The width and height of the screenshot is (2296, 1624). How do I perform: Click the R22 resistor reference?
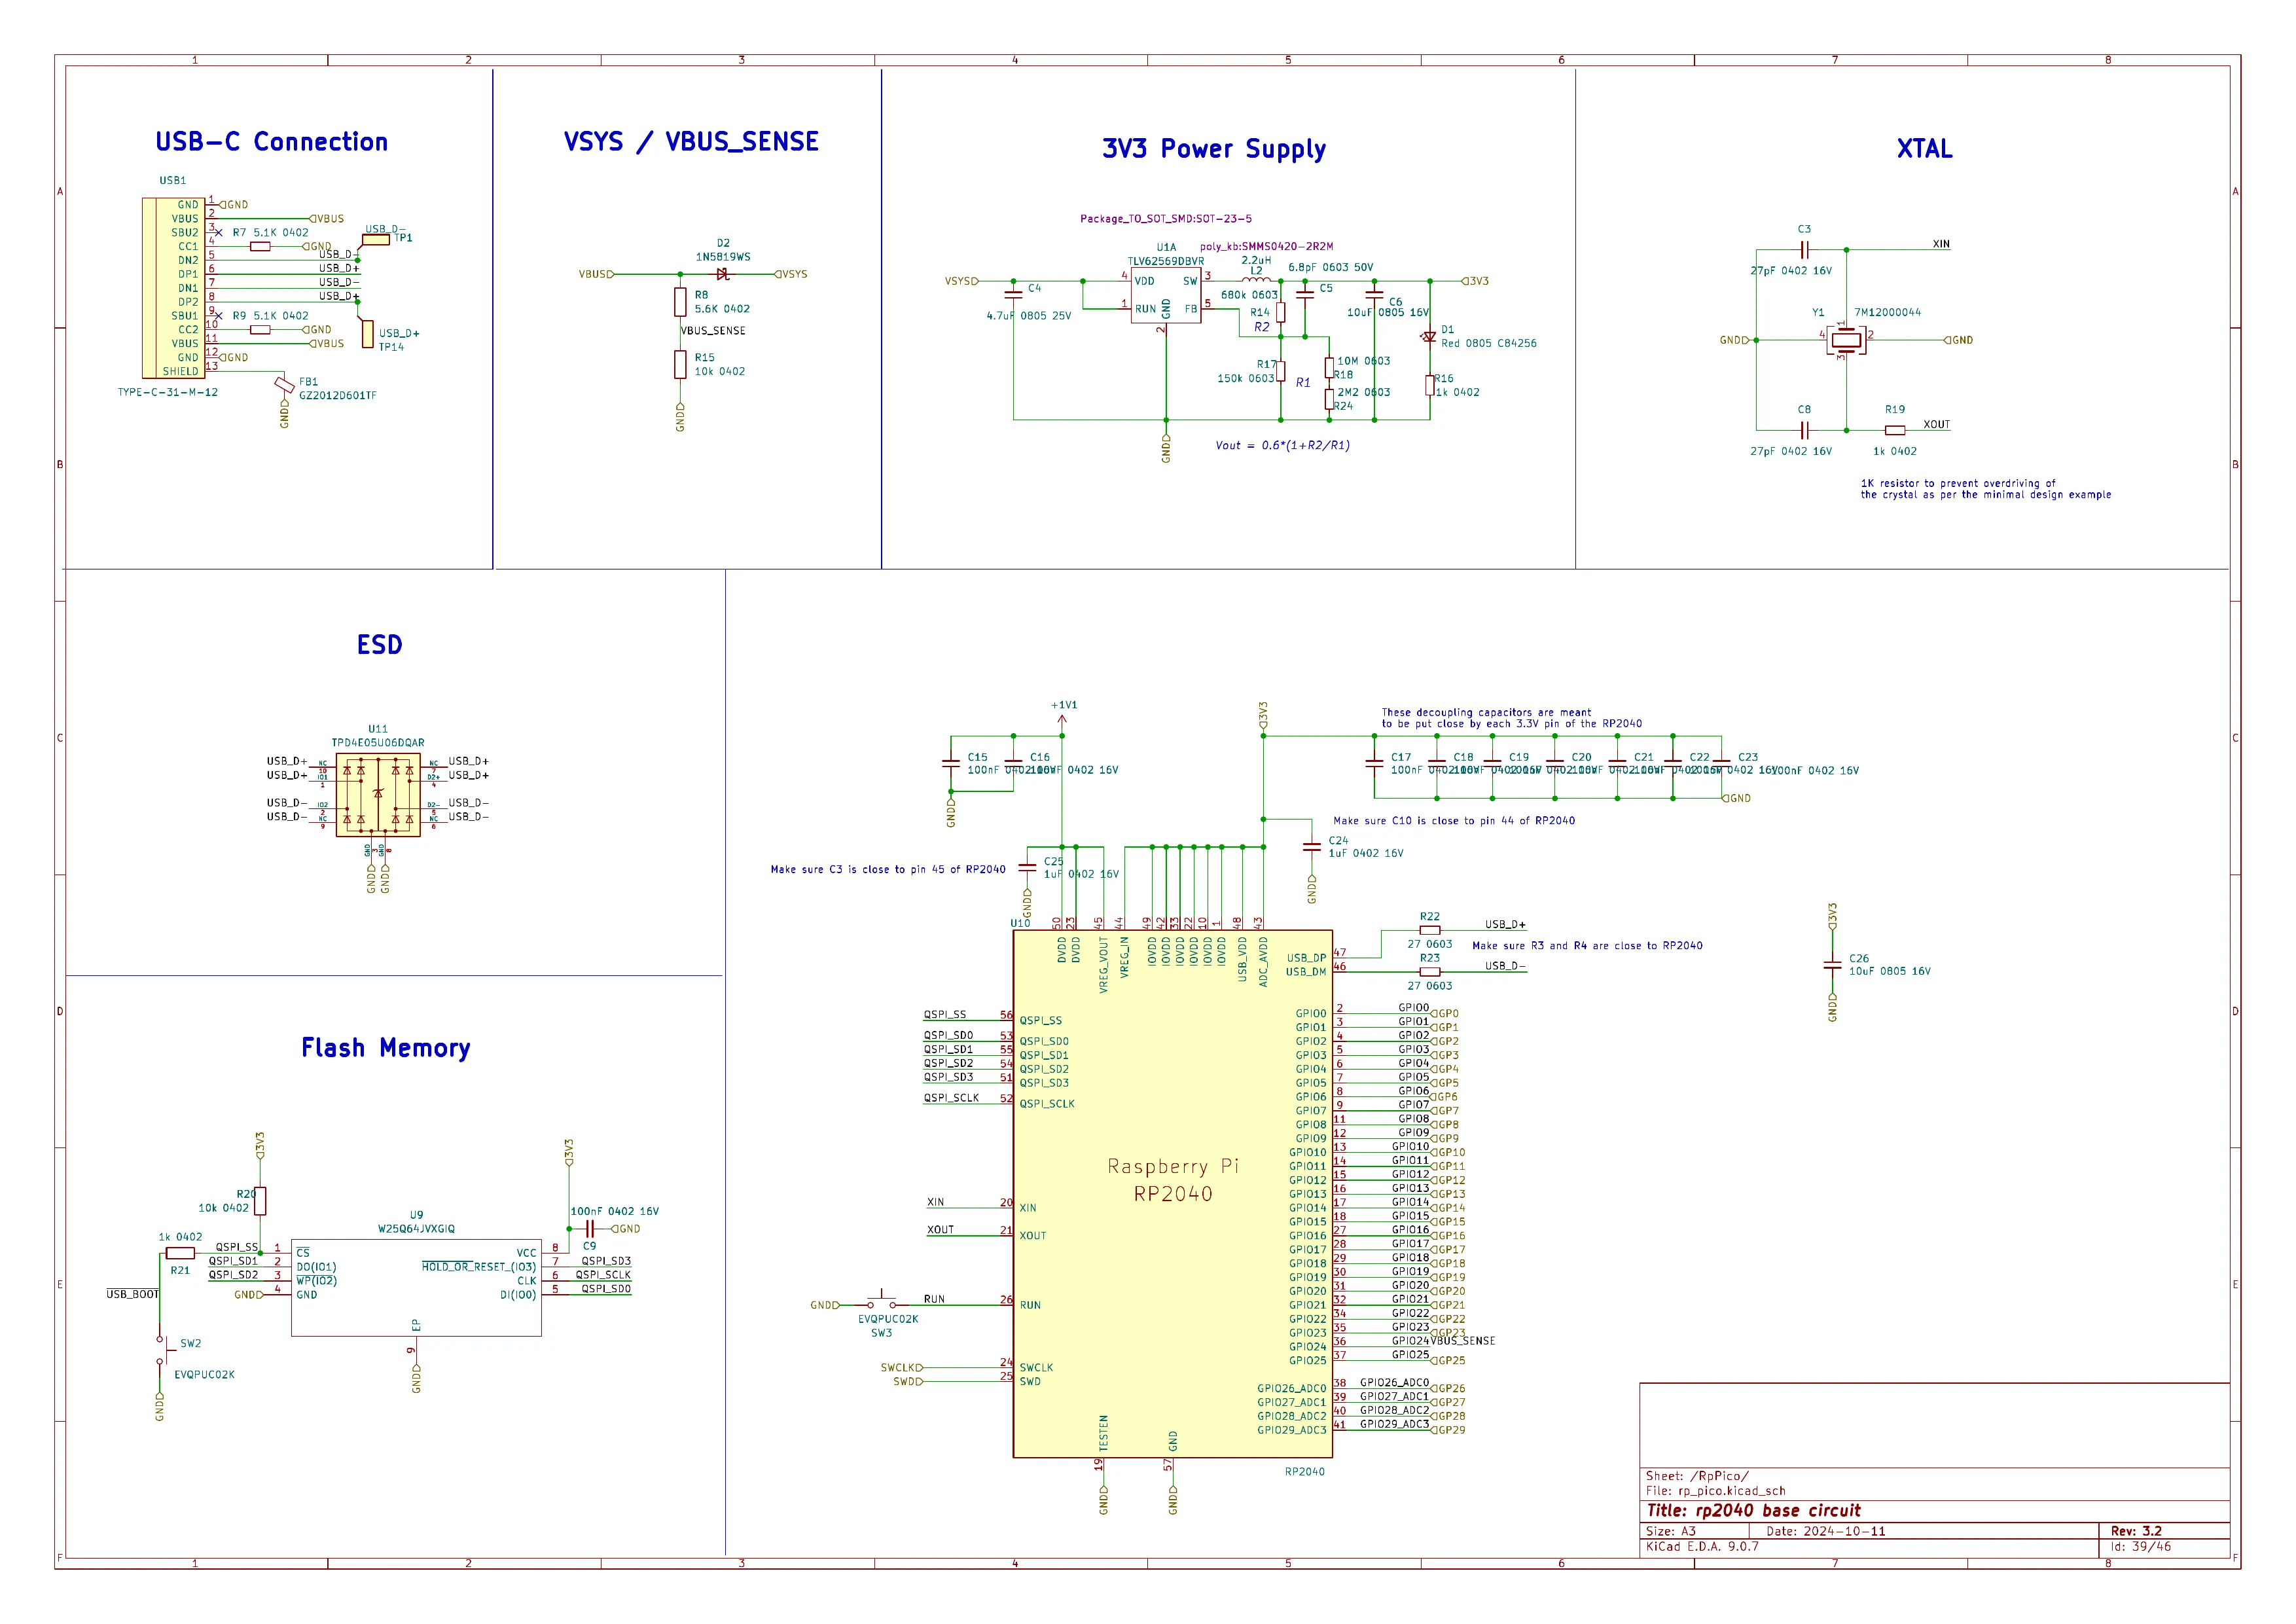click(x=1430, y=917)
